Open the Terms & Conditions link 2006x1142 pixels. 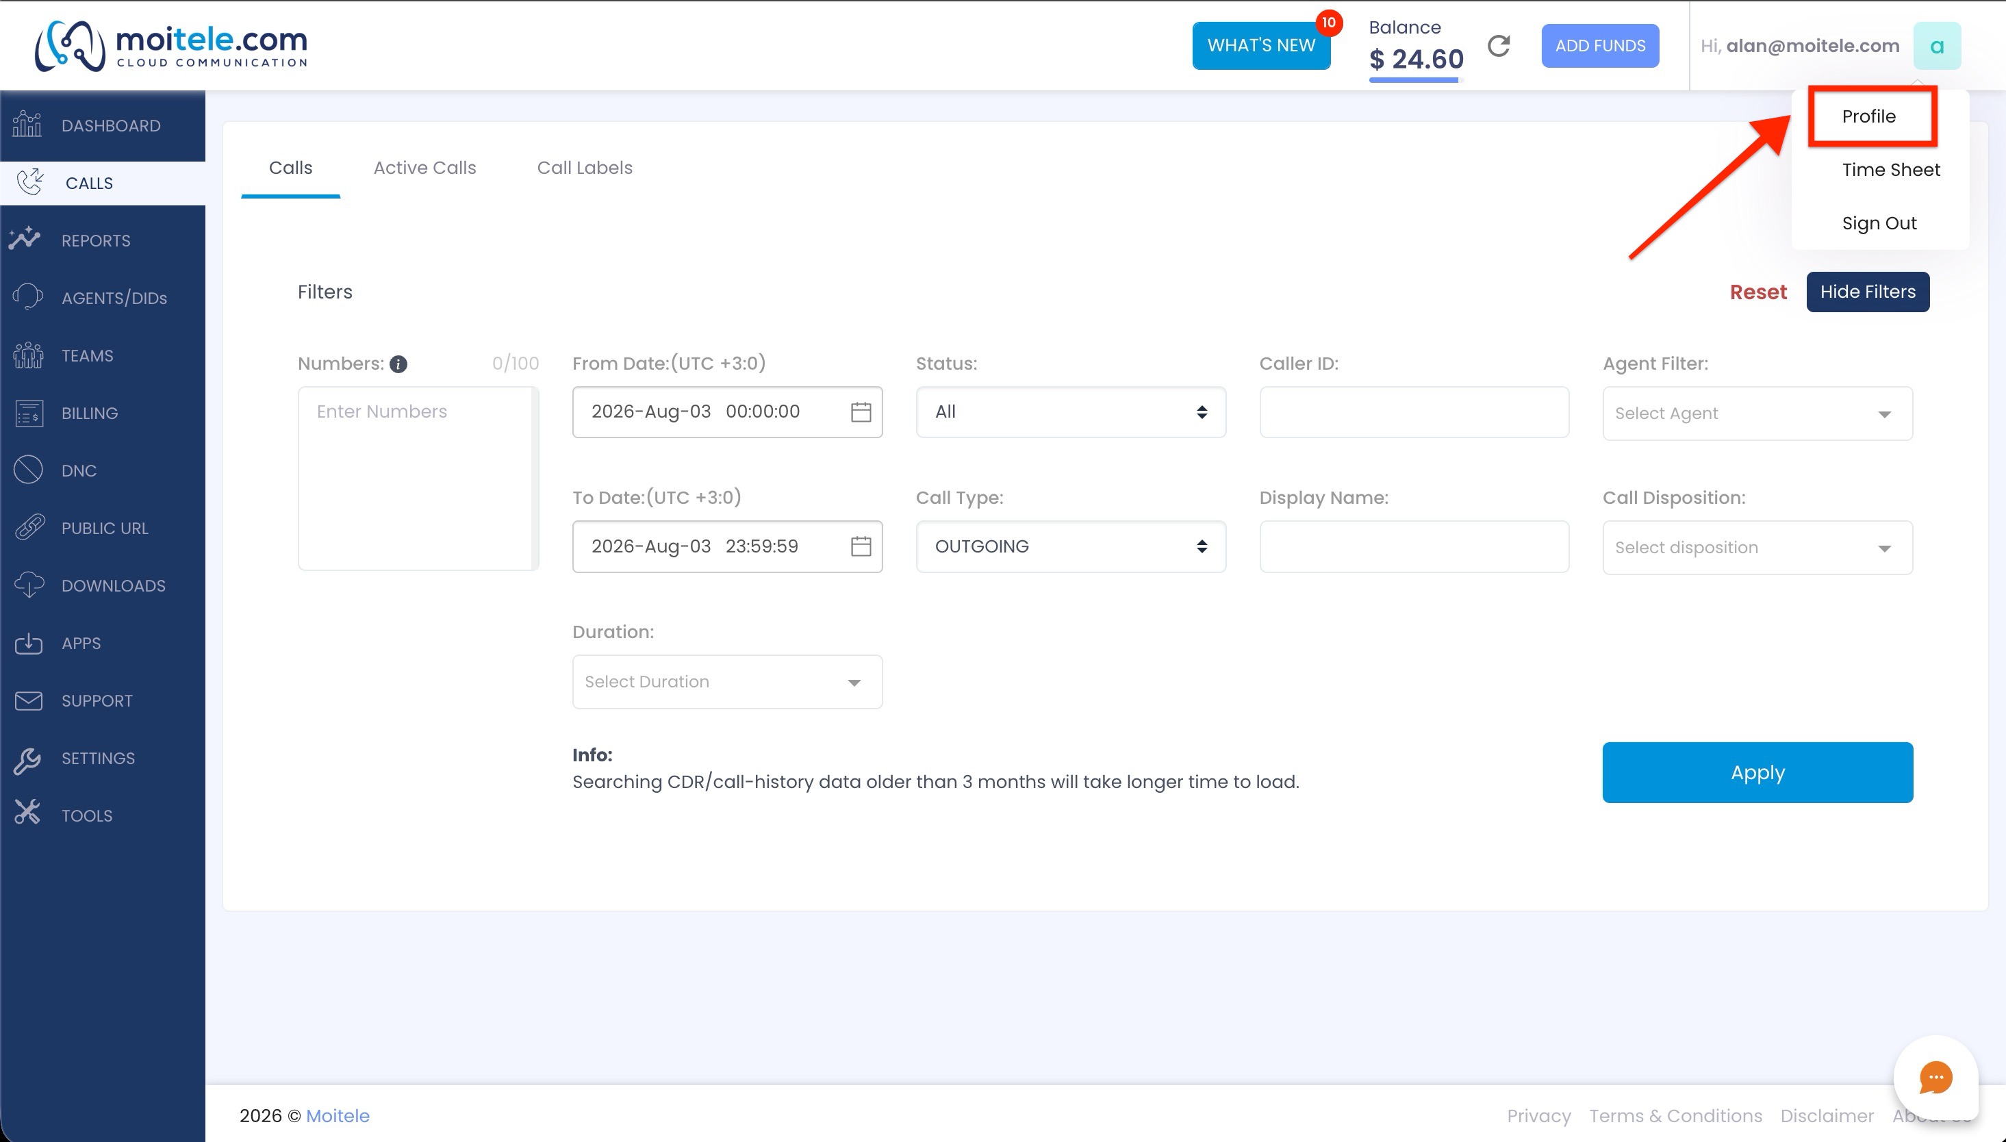point(1675,1115)
